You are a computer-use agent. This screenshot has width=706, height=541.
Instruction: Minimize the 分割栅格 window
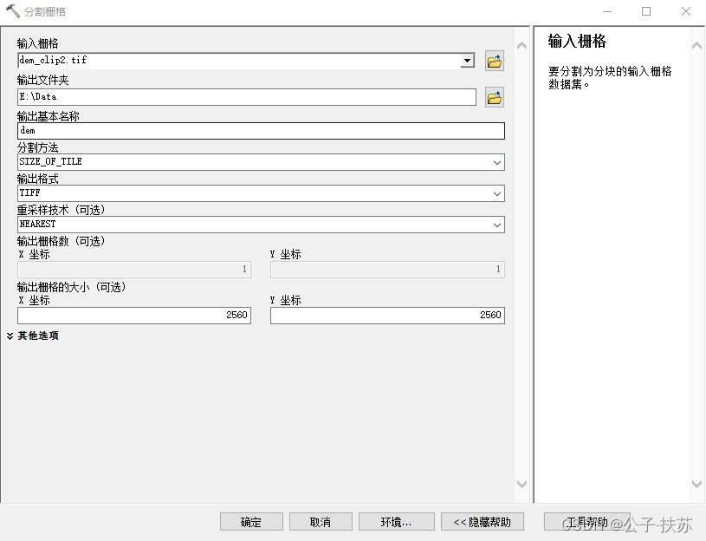tap(607, 11)
